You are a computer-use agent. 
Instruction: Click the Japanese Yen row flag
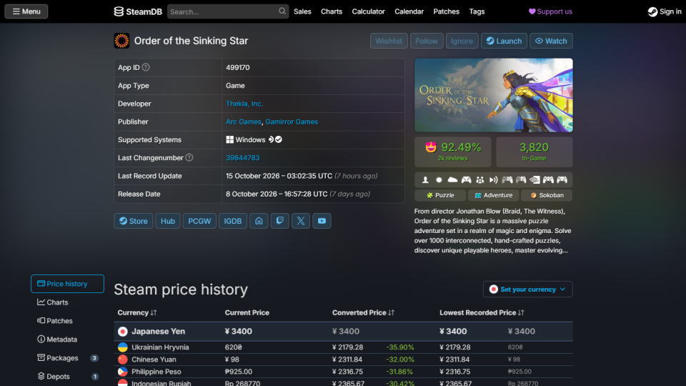(123, 331)
